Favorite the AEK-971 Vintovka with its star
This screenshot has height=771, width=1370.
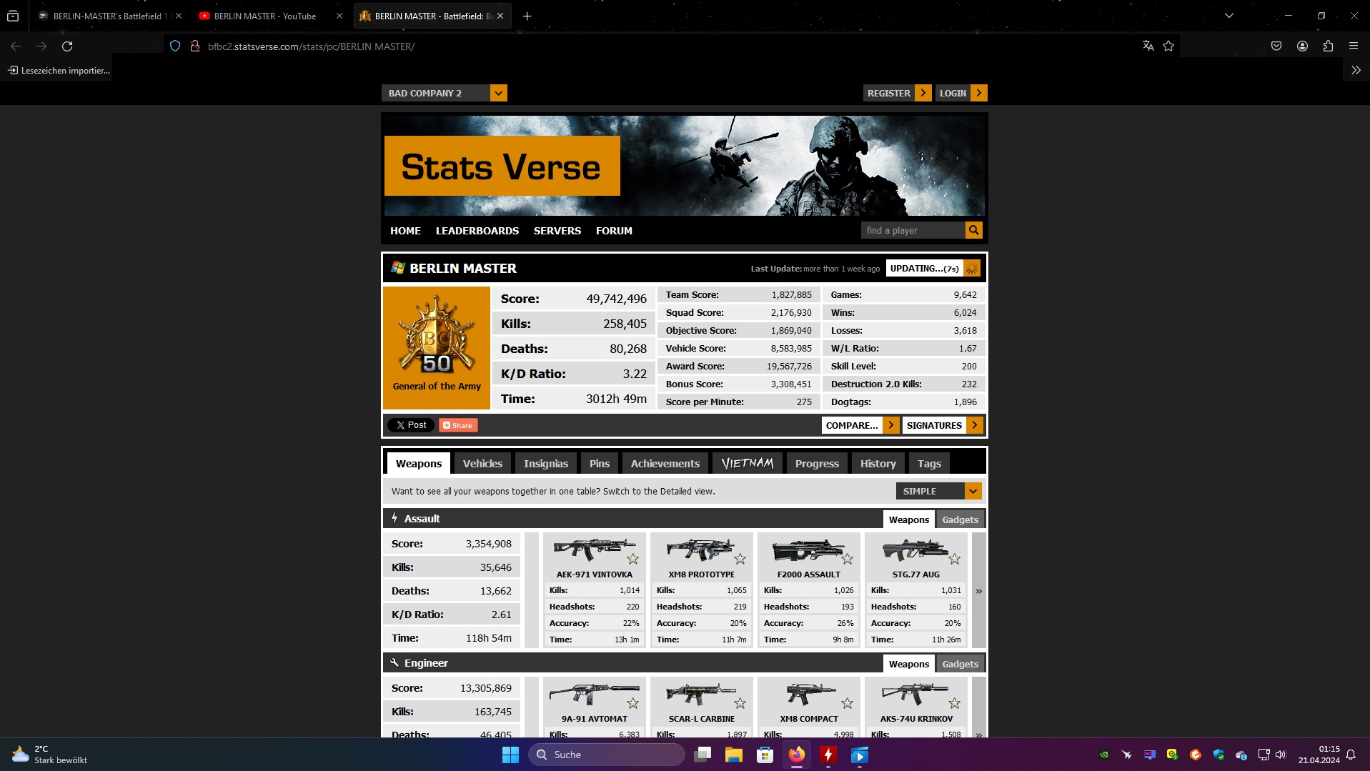[x=632, y=559]
